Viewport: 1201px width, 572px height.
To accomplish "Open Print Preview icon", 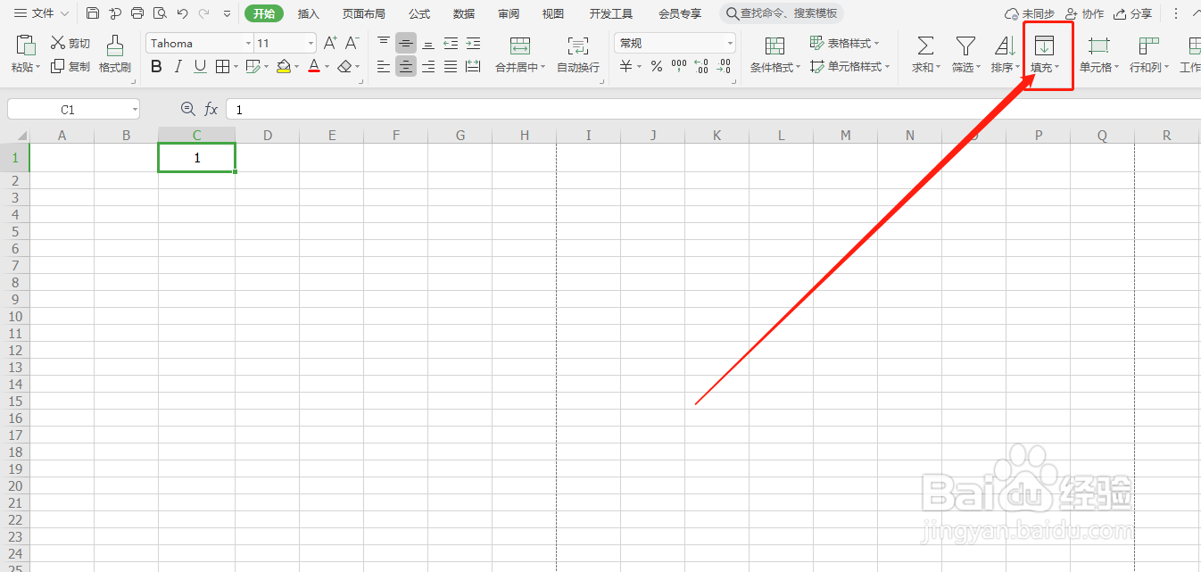I will [160, 13].
